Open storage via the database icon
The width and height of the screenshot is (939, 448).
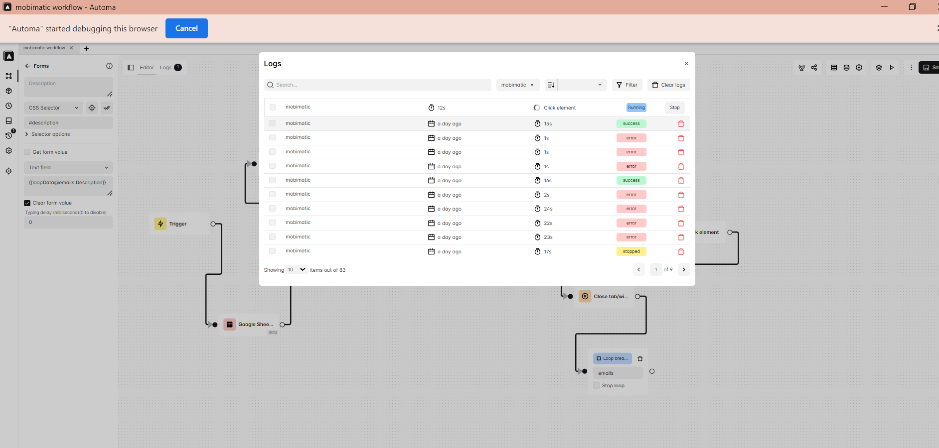846,68
